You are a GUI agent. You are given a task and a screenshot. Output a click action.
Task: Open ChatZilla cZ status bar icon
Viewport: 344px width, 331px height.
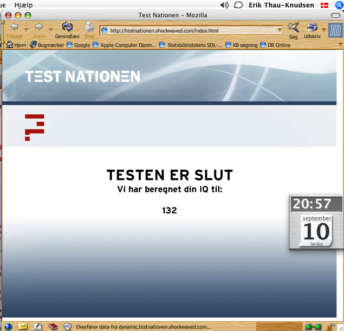point(67,327)
